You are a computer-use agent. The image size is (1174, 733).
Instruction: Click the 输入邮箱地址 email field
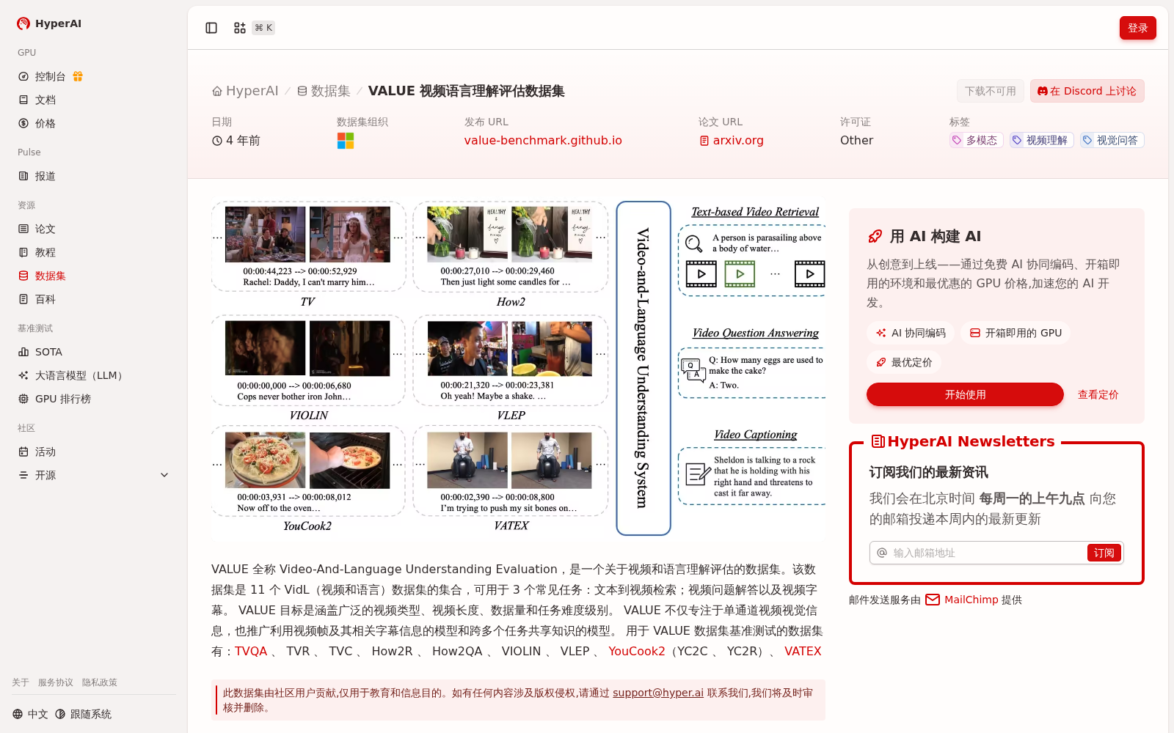tap(987, 553)
